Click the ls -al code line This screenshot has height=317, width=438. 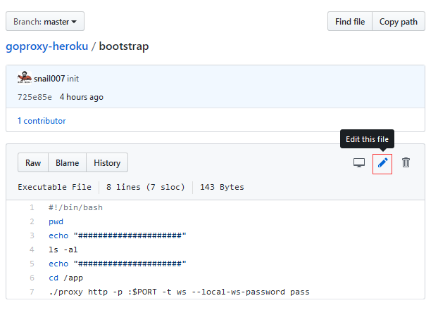point(63,250)
